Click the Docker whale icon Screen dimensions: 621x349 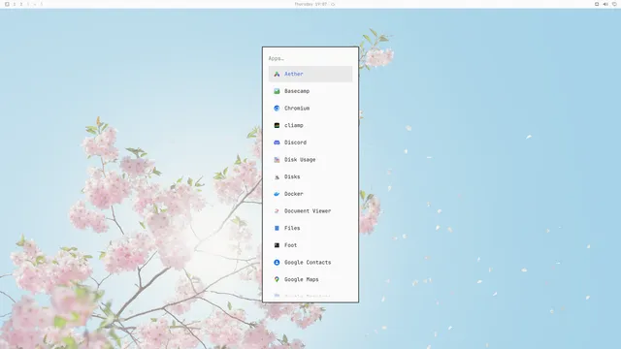click(277, 194)
